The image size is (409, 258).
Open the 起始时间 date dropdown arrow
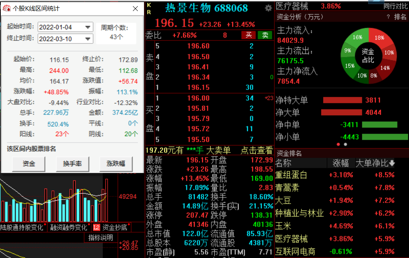pos(88,27)
